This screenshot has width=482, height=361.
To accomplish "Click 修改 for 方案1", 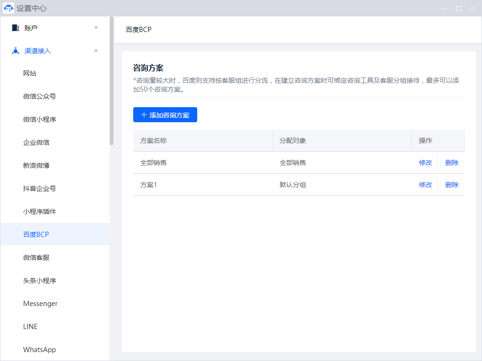I will click(426, 185).
